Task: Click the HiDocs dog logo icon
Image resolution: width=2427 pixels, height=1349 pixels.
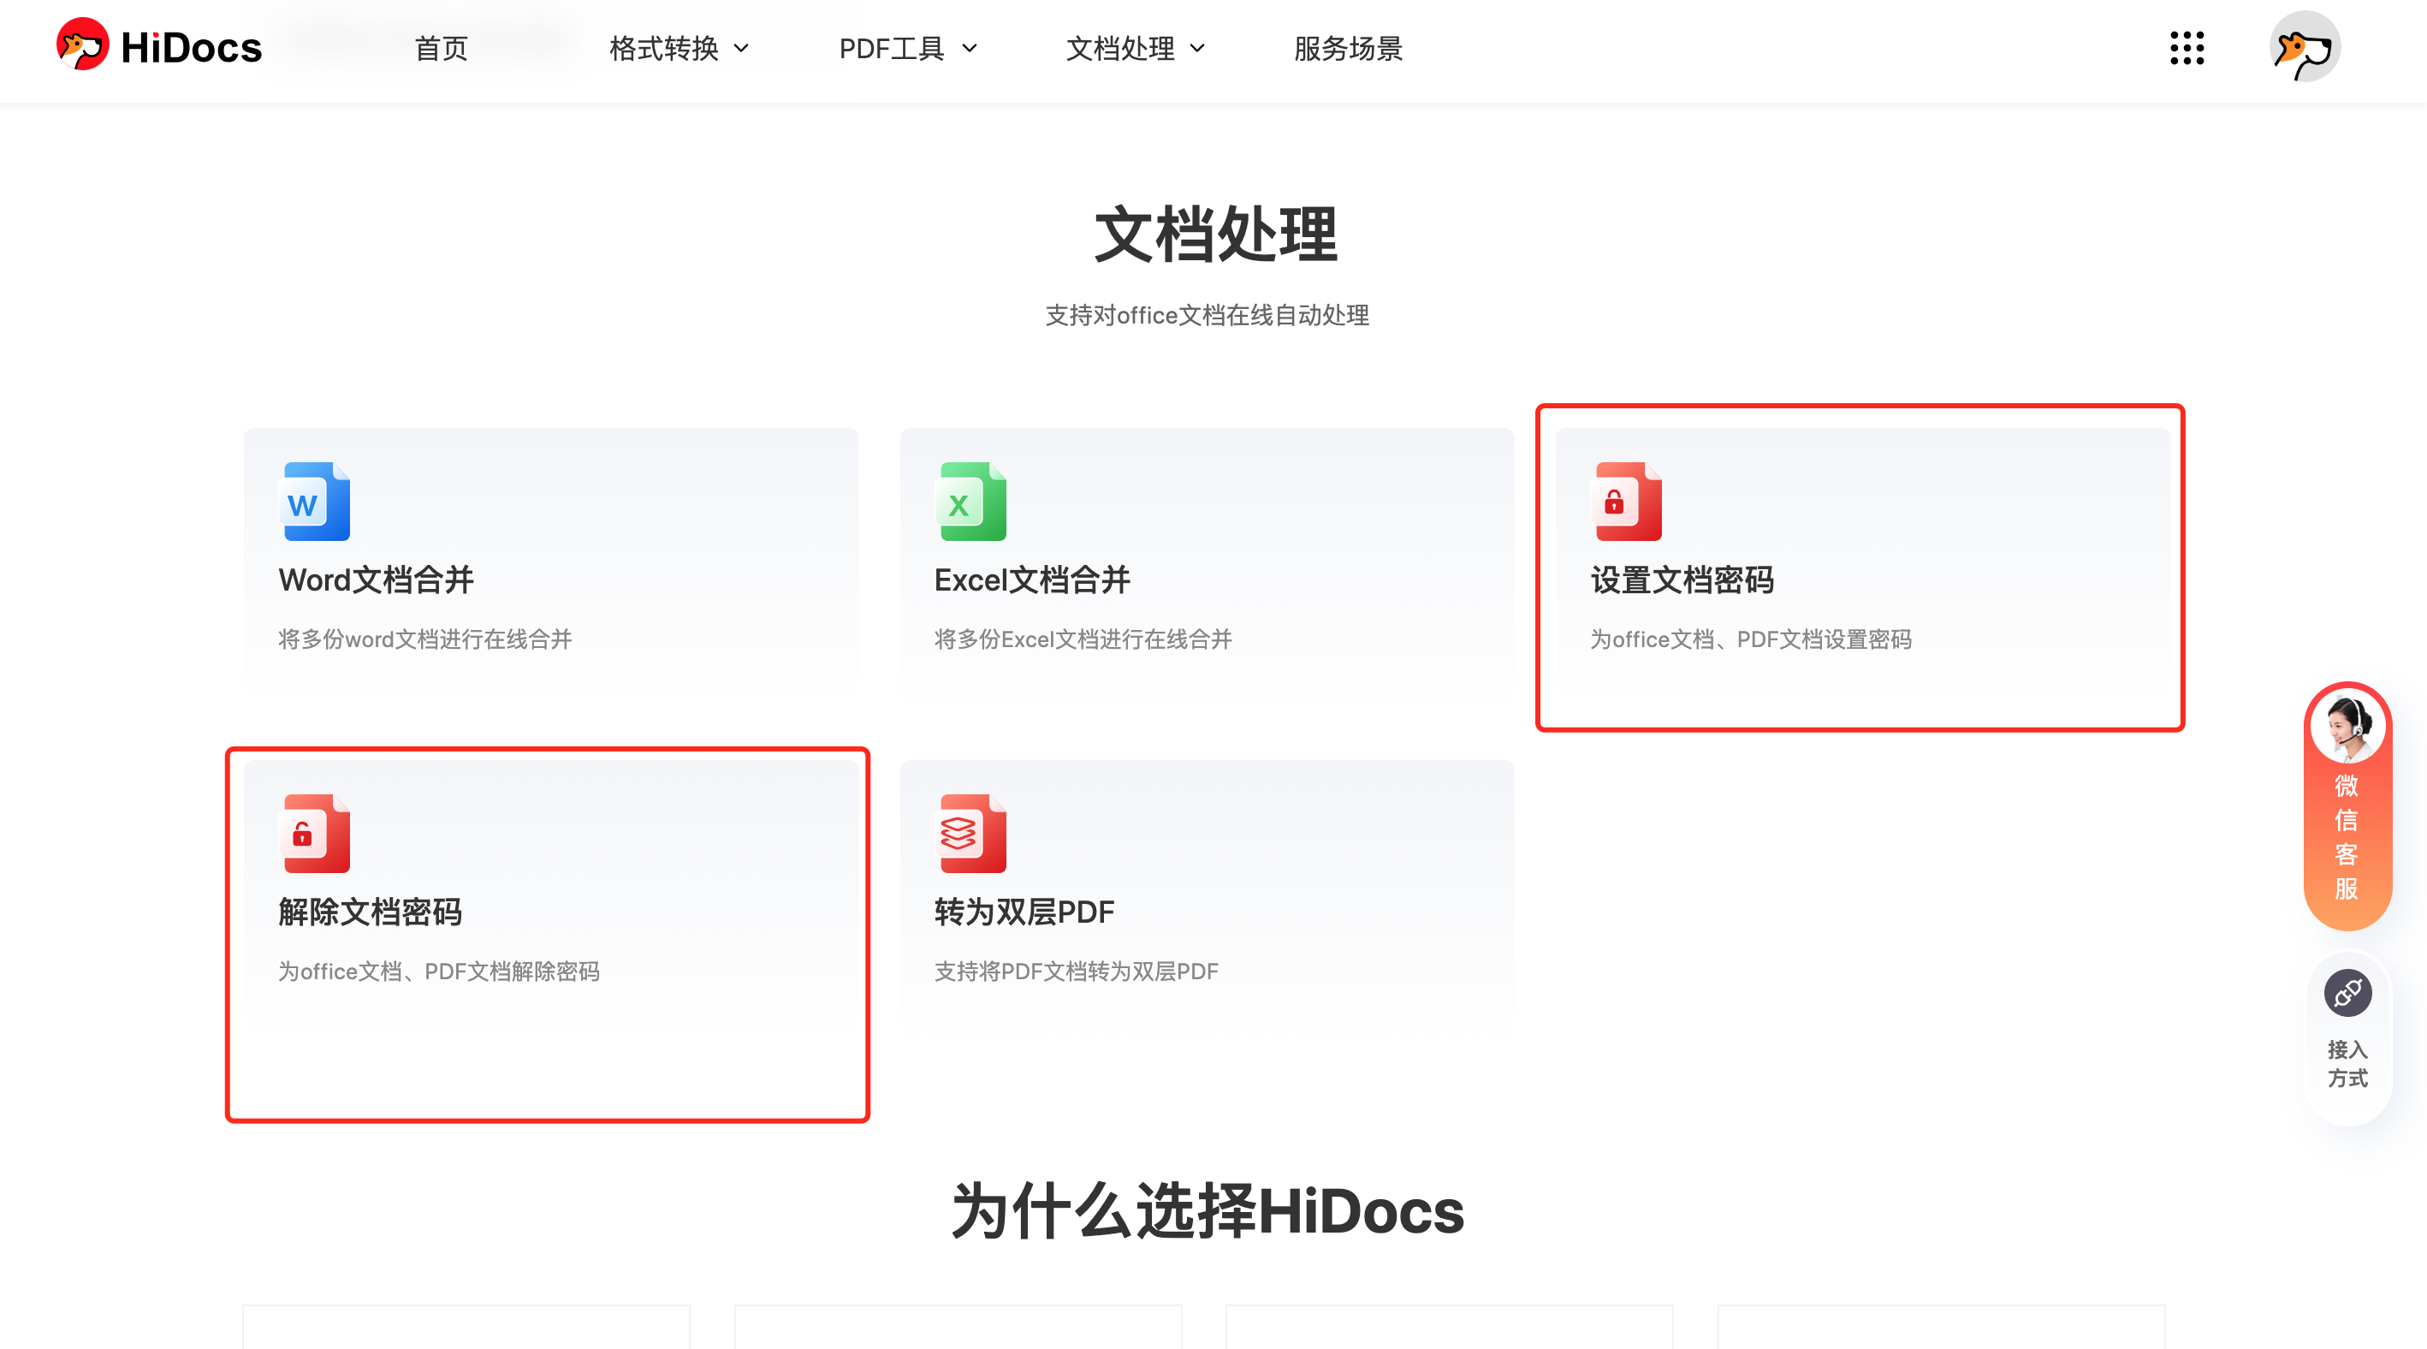Action: click(x=83, y=45)
